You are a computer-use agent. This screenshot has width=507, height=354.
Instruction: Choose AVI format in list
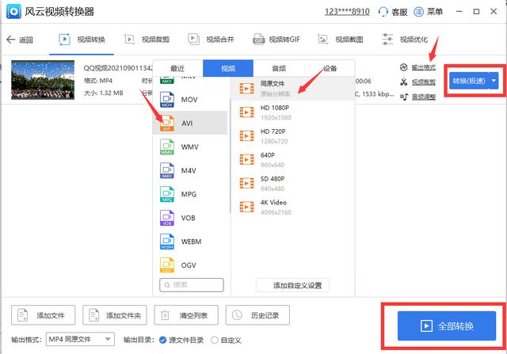point(190,123)
